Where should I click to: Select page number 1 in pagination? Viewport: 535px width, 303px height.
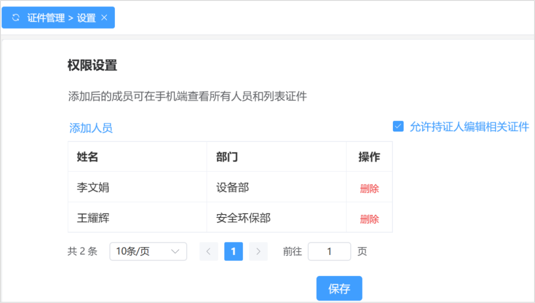(233, 252)
